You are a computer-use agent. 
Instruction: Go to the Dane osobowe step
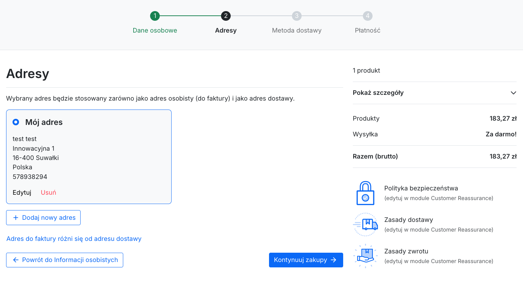155,30
